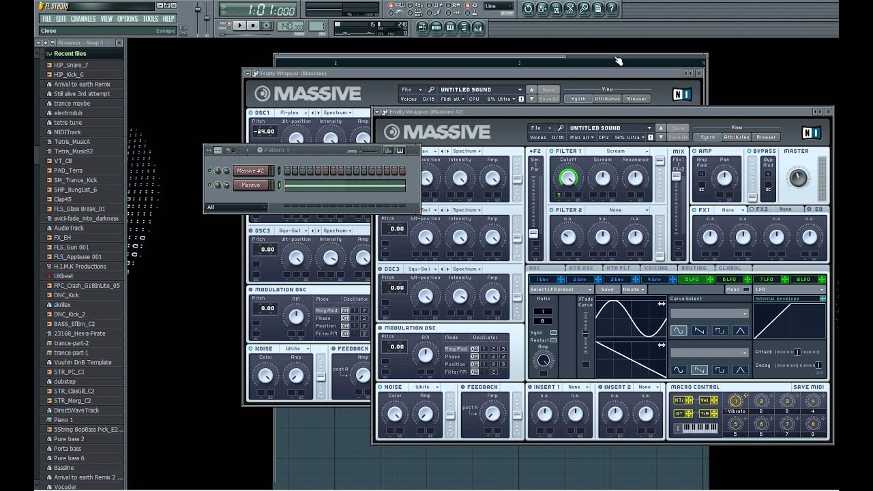Expand the Select LFO preset dropdown
The height and width of the screenshot is (491, 873).
(561, 290)
